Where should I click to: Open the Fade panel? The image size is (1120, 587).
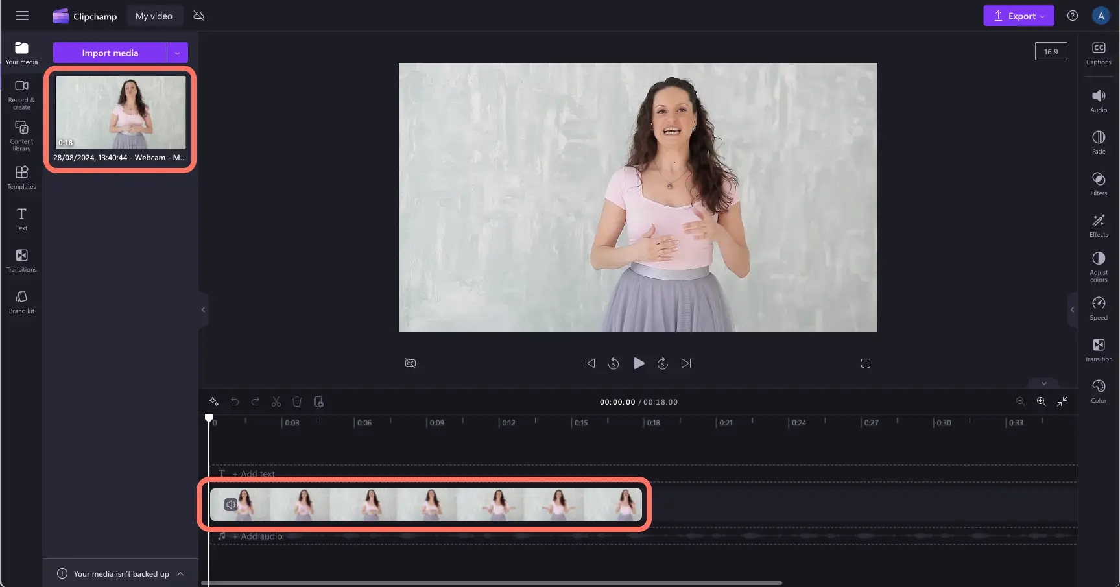tap(1099, 143)
